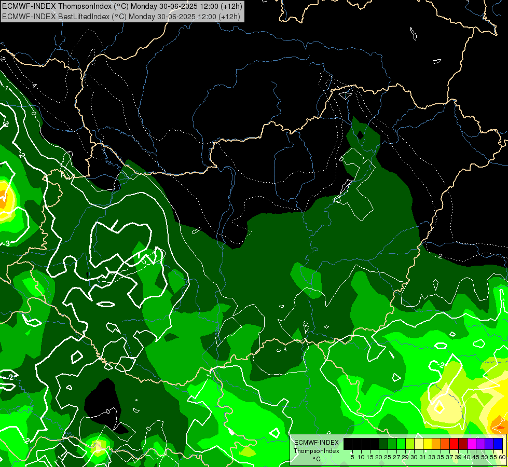508x467 pixels.
Task: Click the legend tick label 35
Action: point(441,457)
